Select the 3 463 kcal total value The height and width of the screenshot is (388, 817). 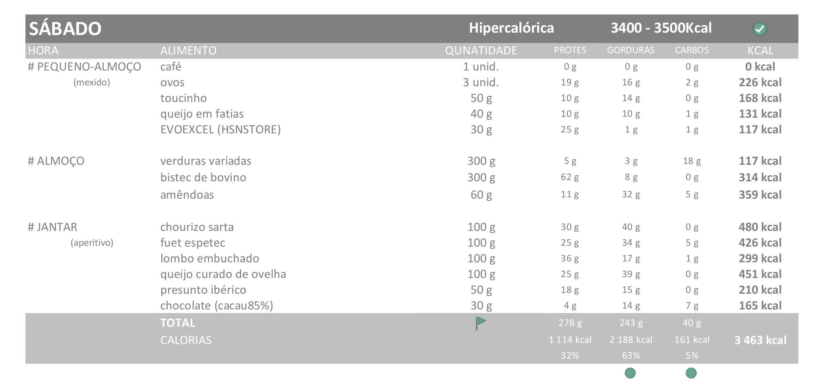[760, 340]
